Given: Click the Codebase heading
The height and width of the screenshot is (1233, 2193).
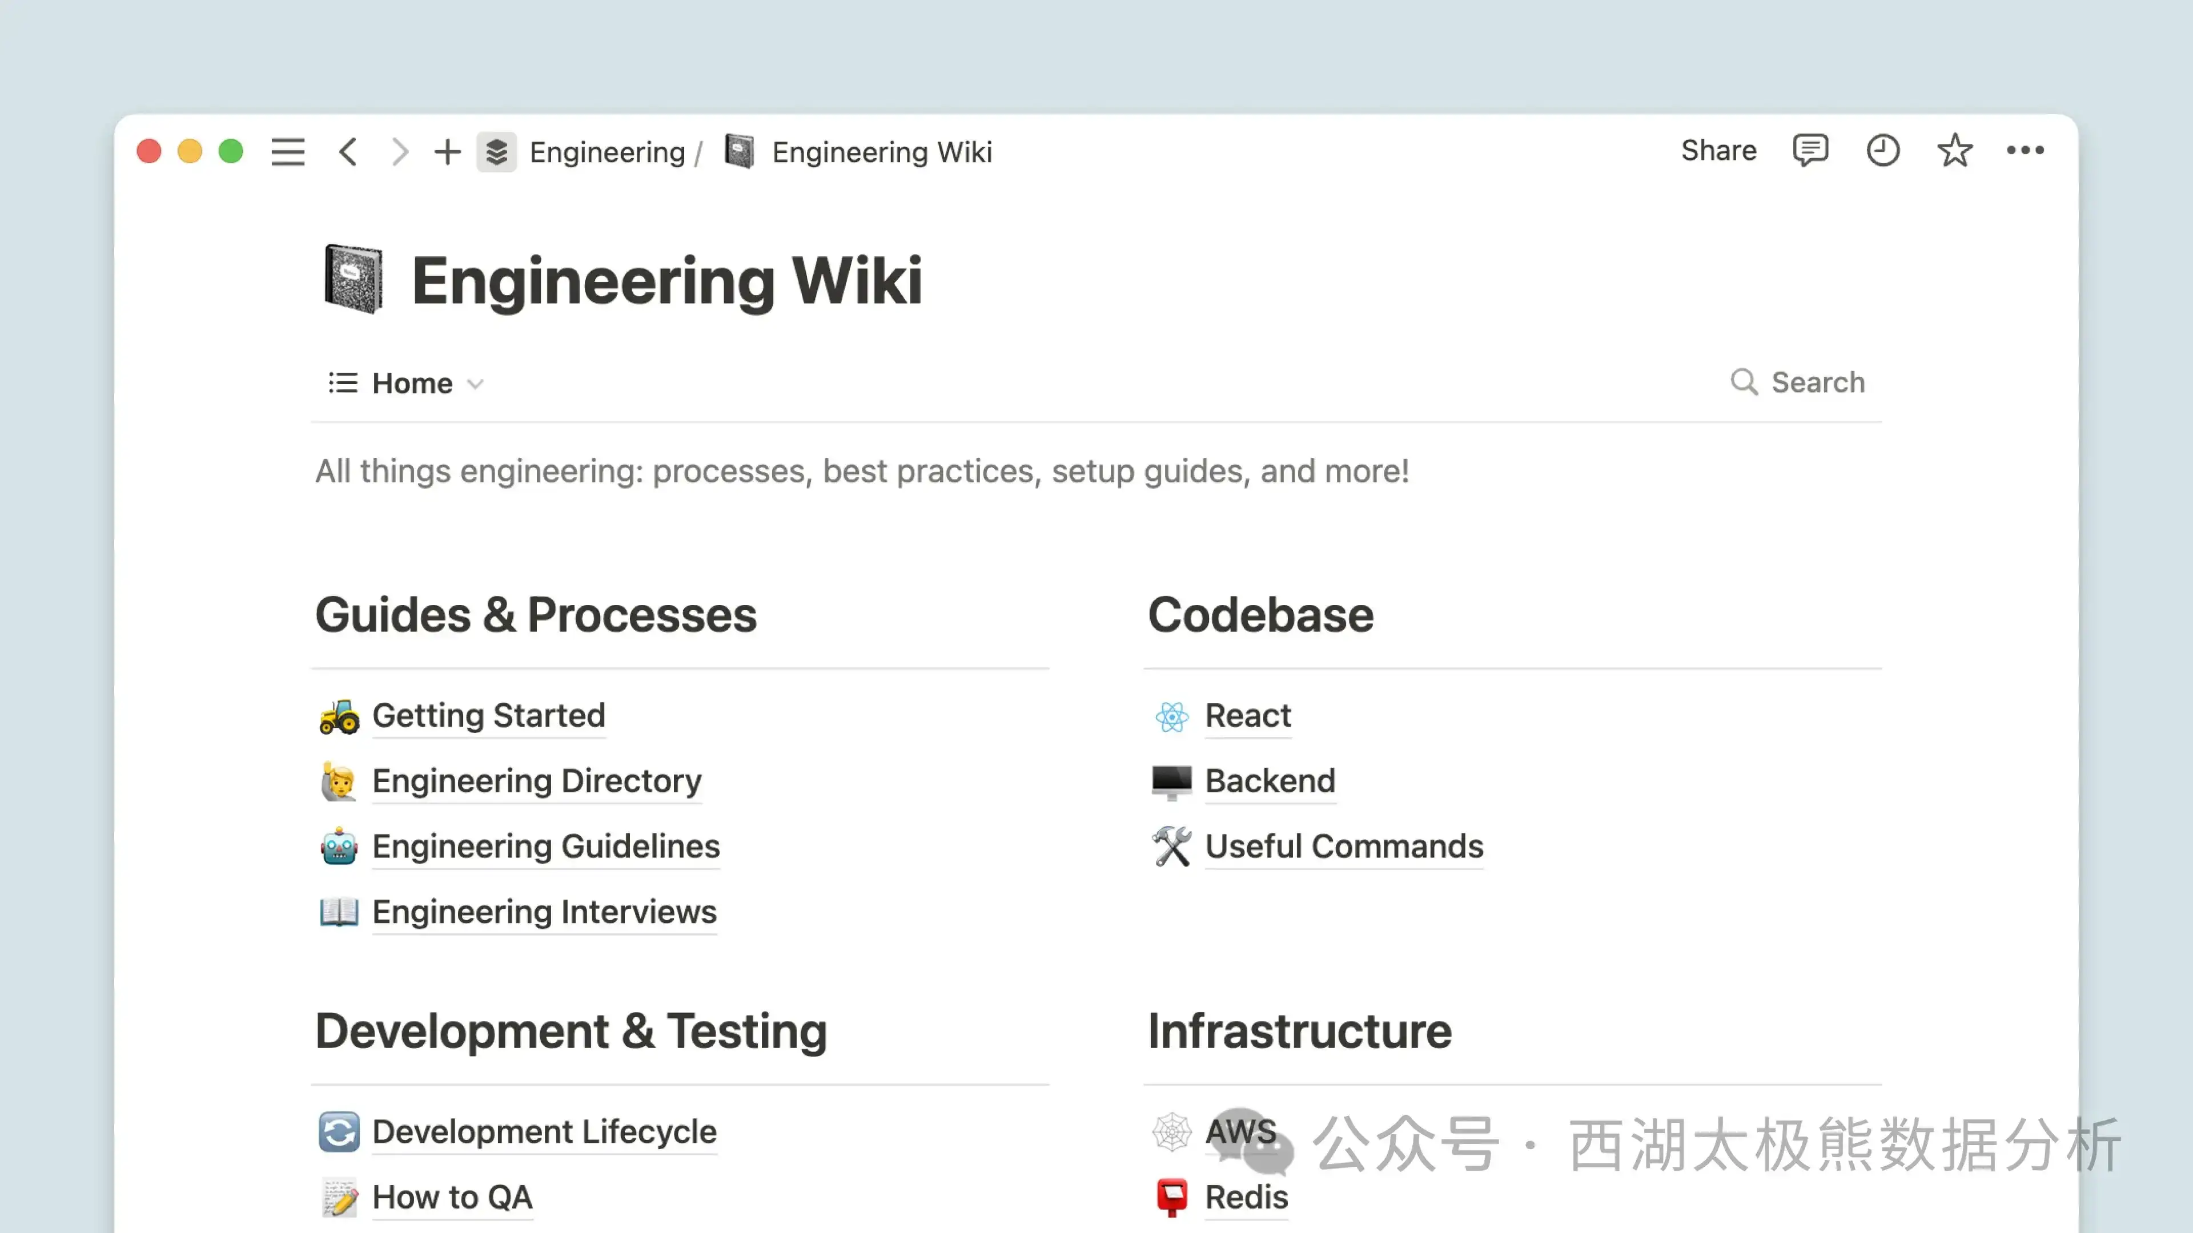Looking at the screenshot, I should click(1260, 614).
